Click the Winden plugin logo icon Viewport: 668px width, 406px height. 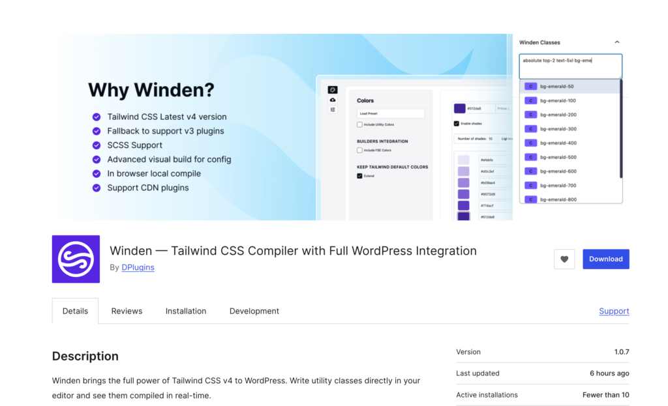click(x=76, y=259)
